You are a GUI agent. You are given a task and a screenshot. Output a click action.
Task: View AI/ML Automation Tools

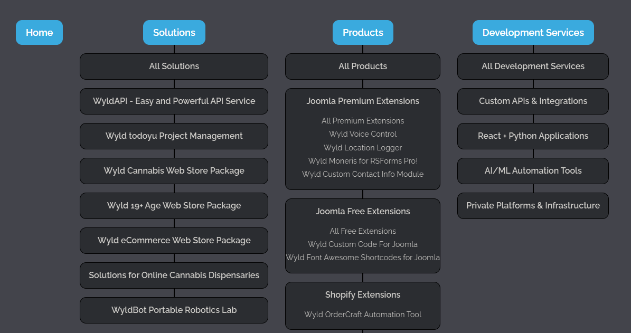click(533, 170)
